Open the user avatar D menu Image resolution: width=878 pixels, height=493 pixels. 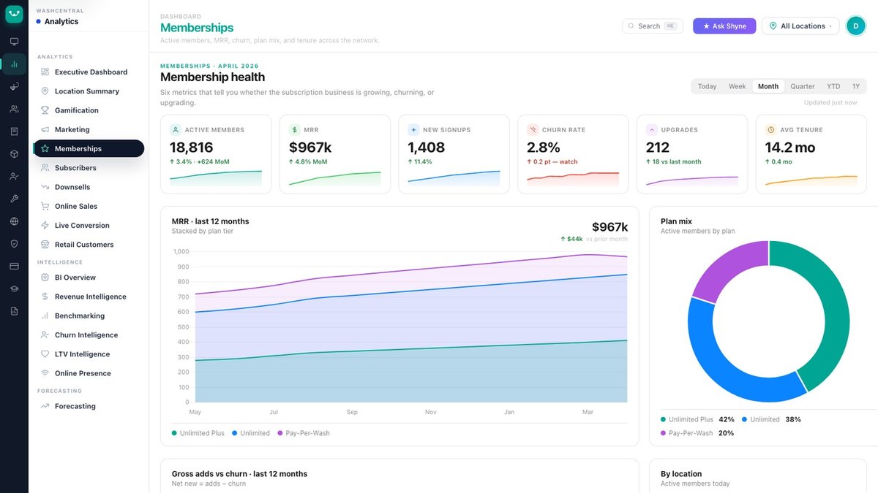pos(855,26)
